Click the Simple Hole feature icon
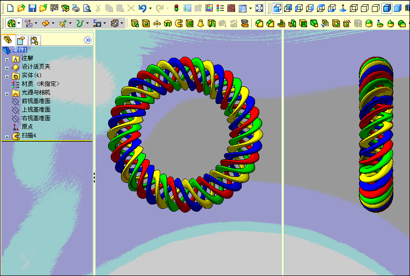Viewport: 410px width, 276px height. [336, 23]
